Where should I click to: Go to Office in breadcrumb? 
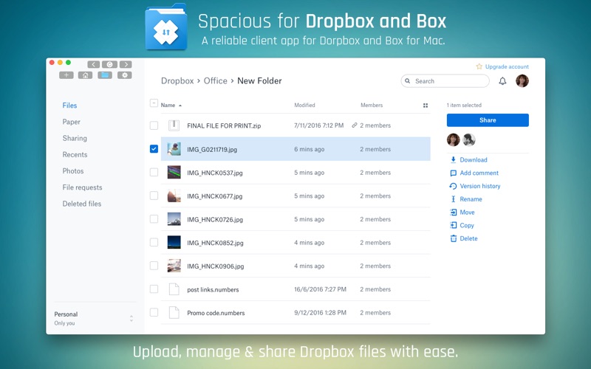click(x=215, y=81)
